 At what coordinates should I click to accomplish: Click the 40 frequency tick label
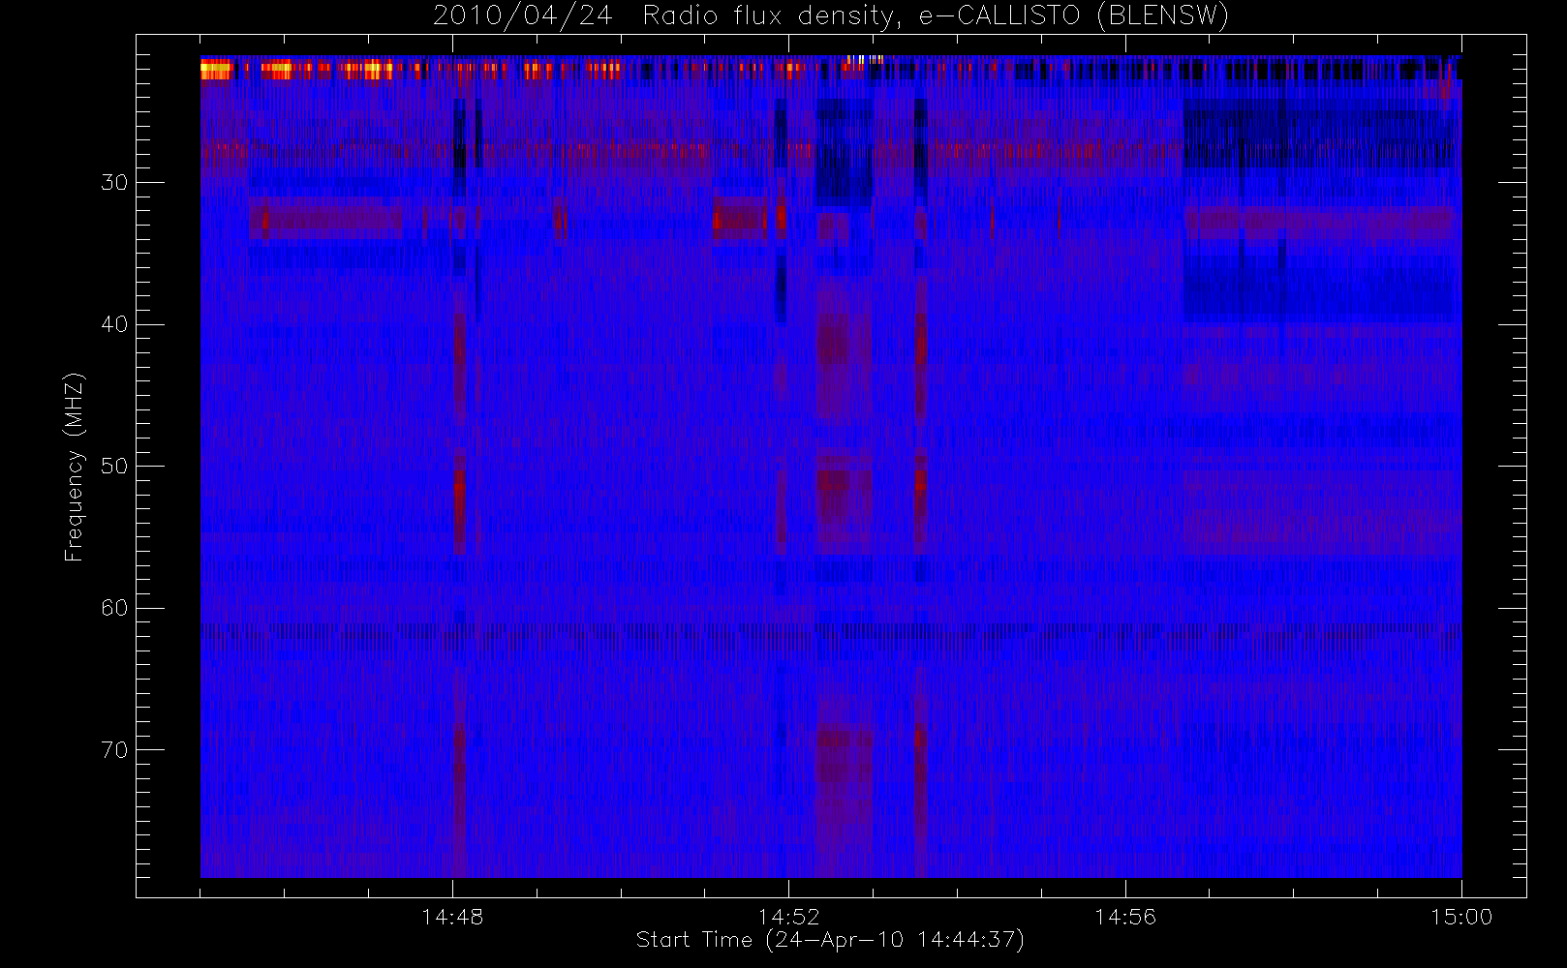(x=113, y=324)
